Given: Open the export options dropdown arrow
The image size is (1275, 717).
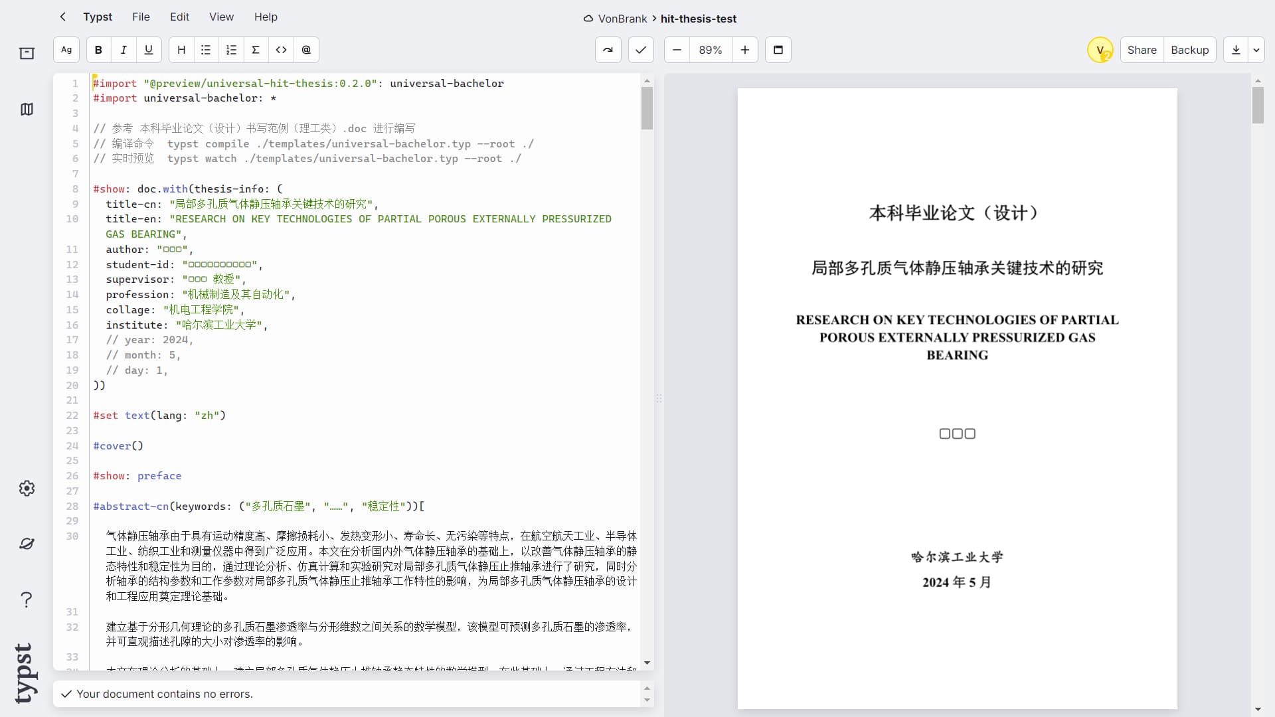Looking at the screenshot, I should pos(1256,50).
